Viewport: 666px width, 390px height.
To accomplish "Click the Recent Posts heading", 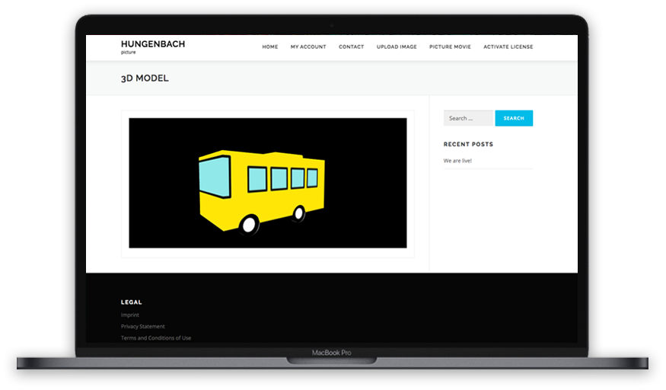I will (x=468, y=144).
